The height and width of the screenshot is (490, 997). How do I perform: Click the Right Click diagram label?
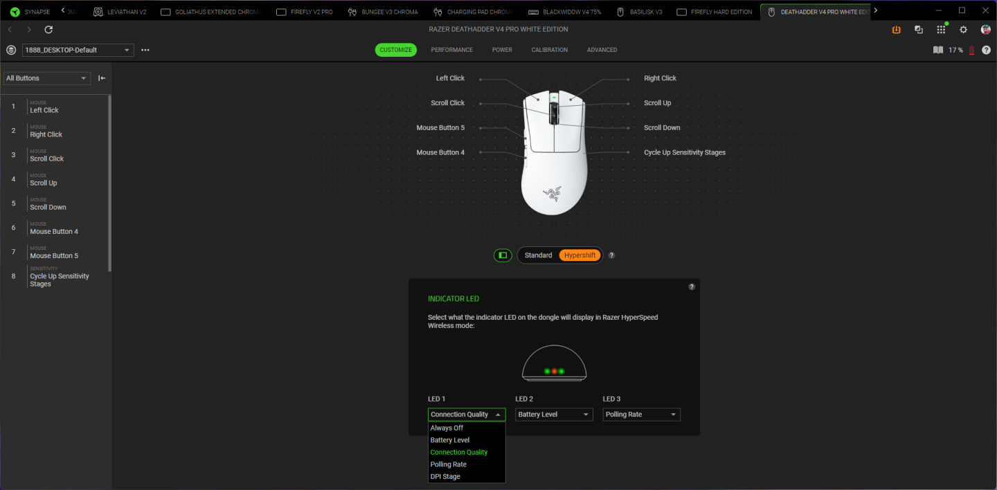(660, 78)
